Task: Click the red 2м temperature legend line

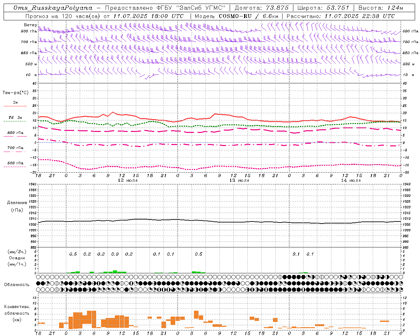Action: pos(15,106)
